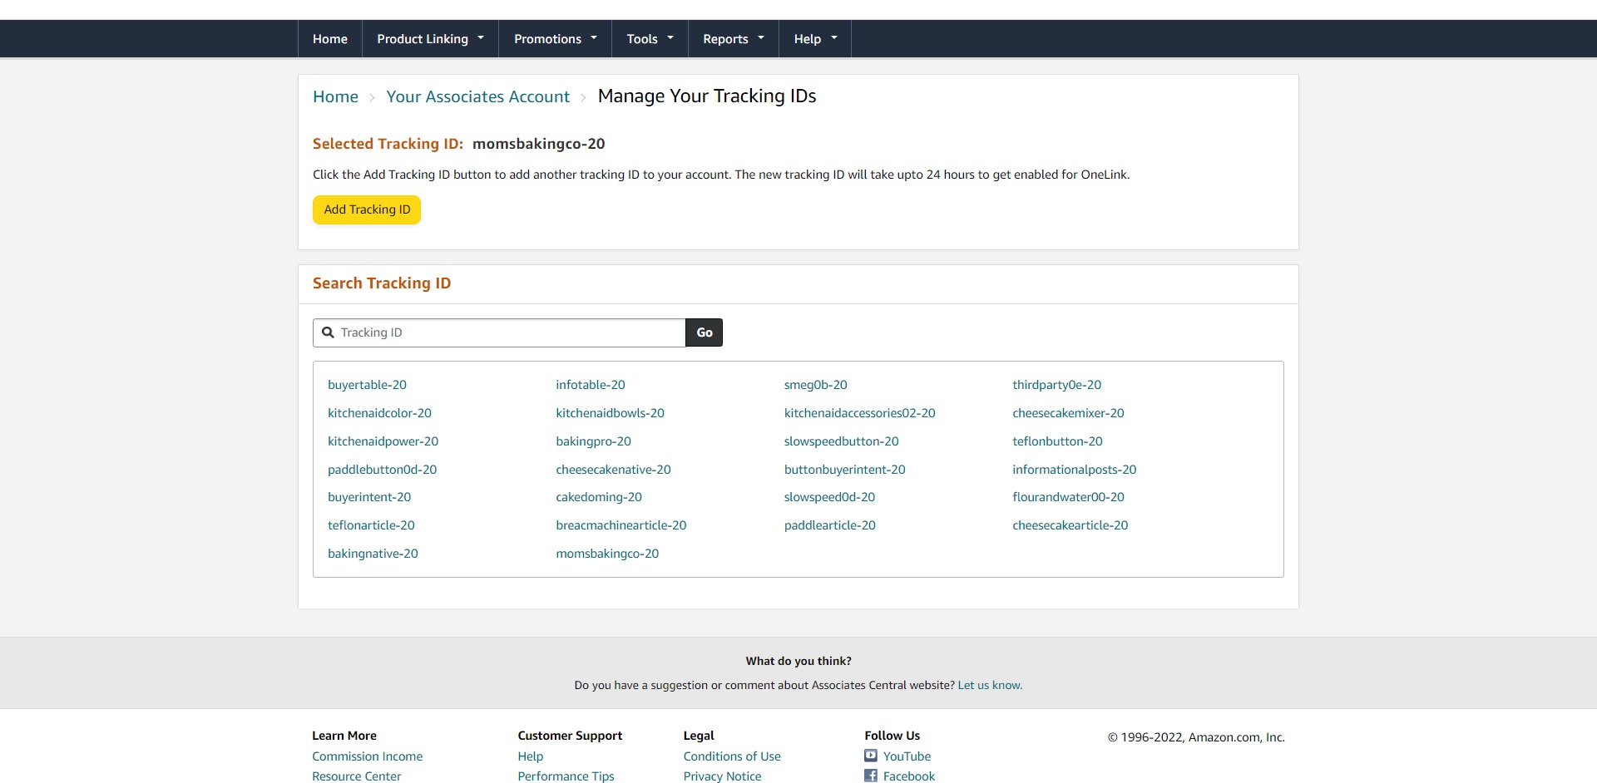Click the Add Tracking ID button
This screenshot has height=783, width=1597.
click(x=367, y=209)
